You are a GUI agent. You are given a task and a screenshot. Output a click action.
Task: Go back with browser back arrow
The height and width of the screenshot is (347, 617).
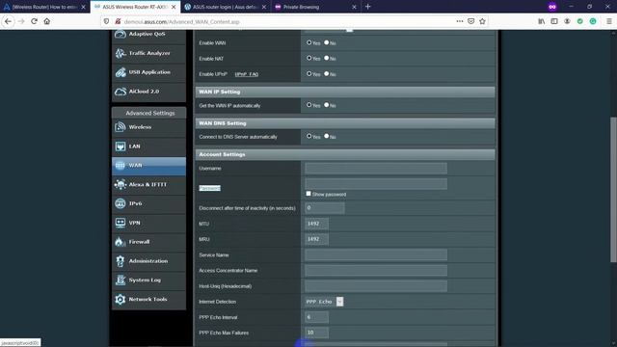click(x=9, y=21)
